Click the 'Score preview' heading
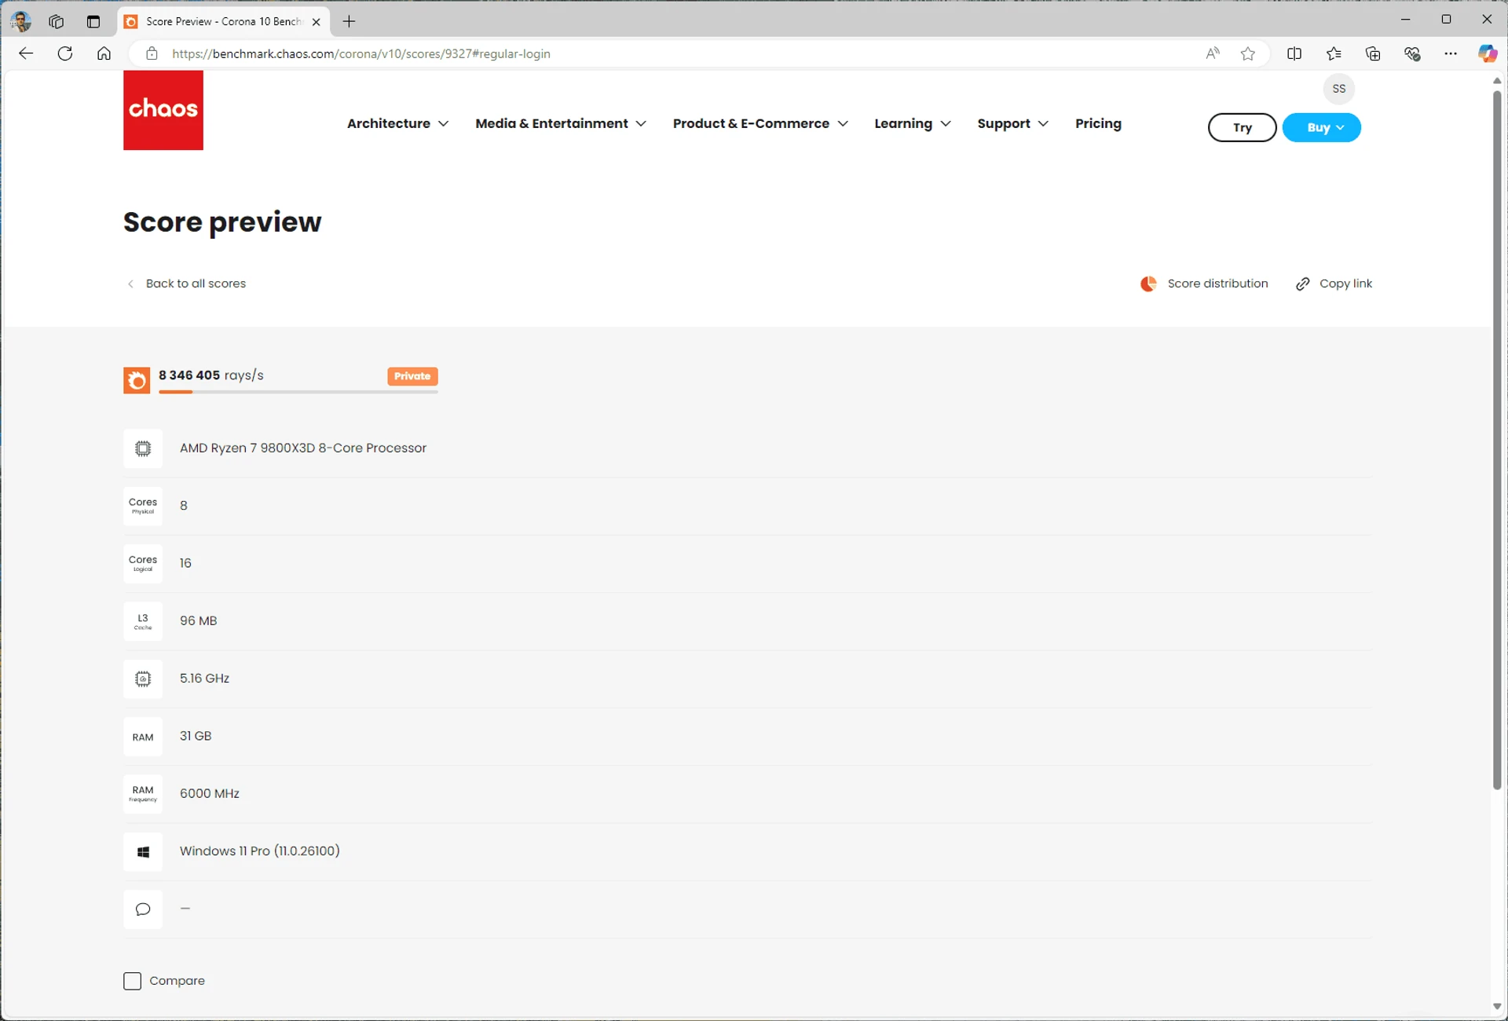The height and width of the screenshot is (1021, 1508). click(x=222, y=222)
